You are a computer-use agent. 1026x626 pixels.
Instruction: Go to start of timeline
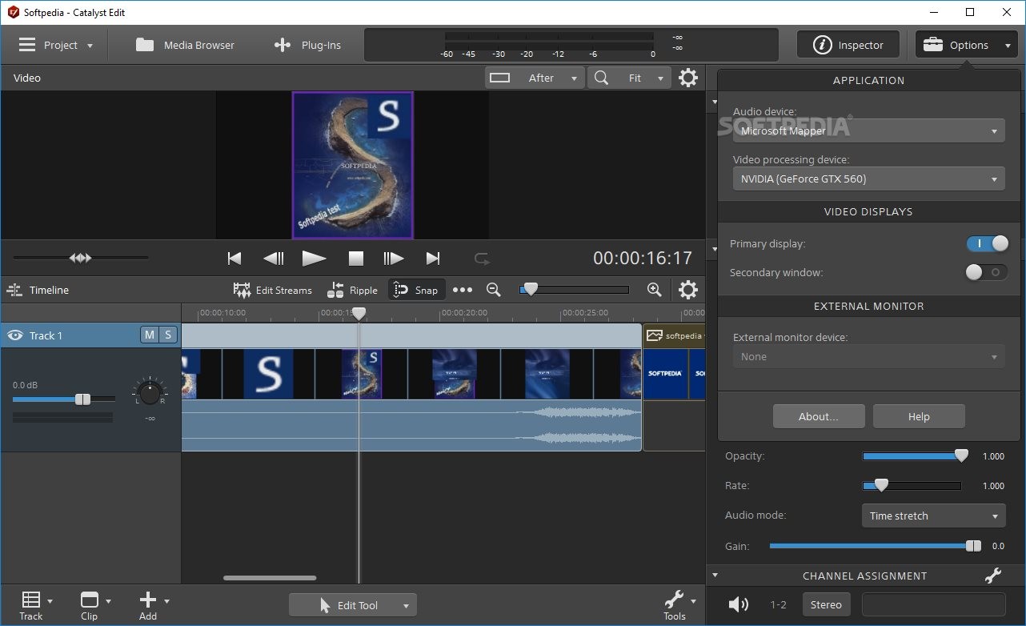pos(234,258)
